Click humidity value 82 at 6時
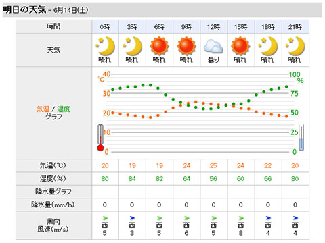The image size is (325, 243). tap(159, 179)
